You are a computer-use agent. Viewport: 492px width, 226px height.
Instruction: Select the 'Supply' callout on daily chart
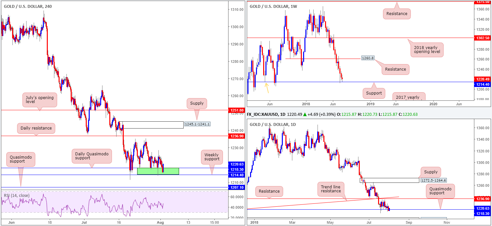click(x=431, y=172)
